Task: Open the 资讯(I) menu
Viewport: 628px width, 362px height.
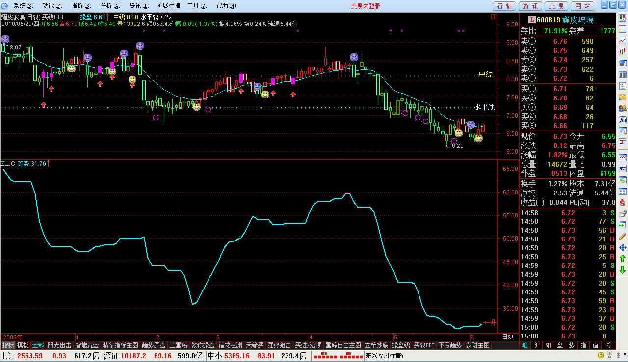Action: pyautogui.click(x=139, y=6)
